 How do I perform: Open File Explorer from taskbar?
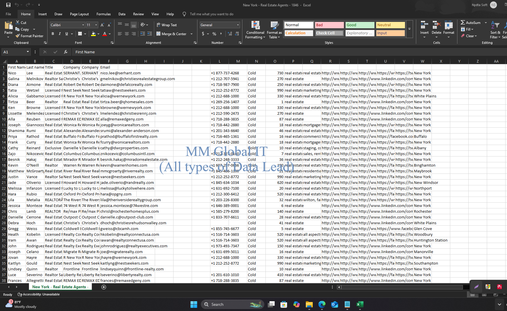[x=309, y=304]
